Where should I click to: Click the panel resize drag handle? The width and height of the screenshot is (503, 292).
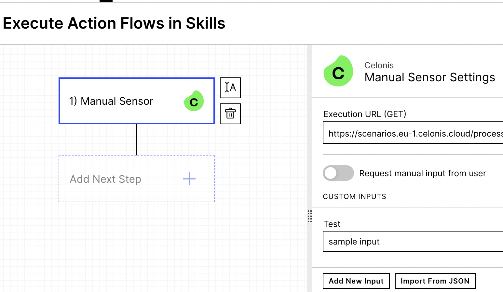(x=310, y=216)
